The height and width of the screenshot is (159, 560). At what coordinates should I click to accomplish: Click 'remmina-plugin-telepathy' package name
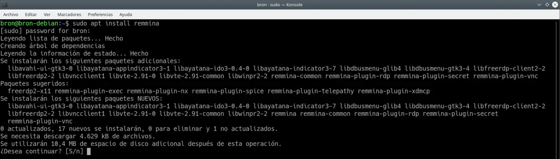(x=311, y=91)
